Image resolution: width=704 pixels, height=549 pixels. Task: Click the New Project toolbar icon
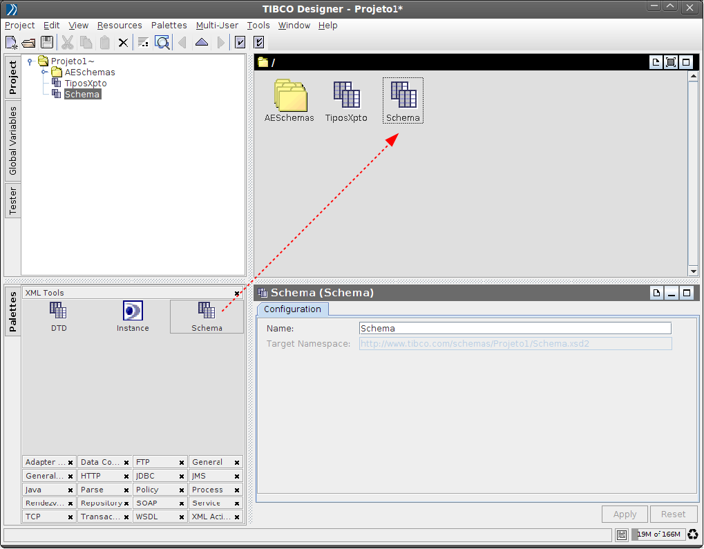tap(12, 43)
